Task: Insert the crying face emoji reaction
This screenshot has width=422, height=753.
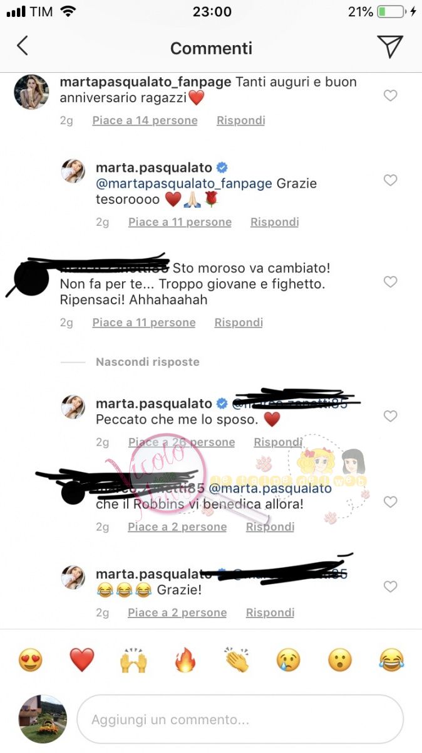Action: point(289,660)
